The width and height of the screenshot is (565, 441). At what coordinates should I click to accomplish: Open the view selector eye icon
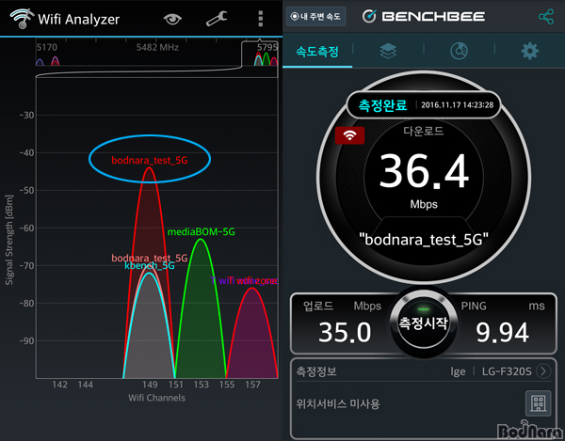172,19
